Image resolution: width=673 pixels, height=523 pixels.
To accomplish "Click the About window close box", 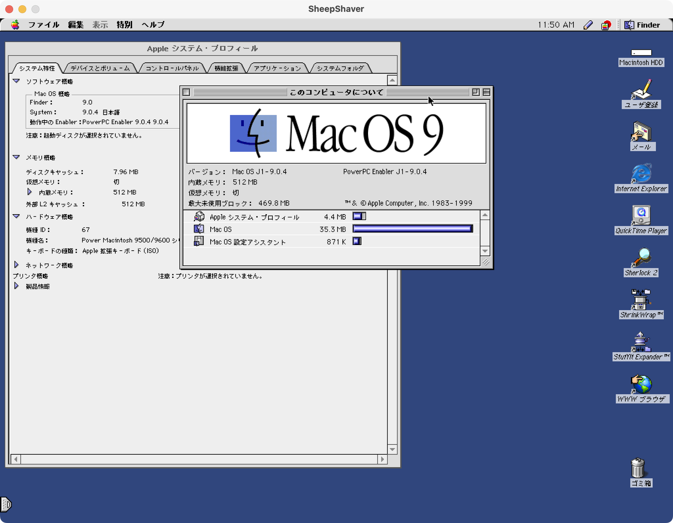I will [x=186, y=92].
